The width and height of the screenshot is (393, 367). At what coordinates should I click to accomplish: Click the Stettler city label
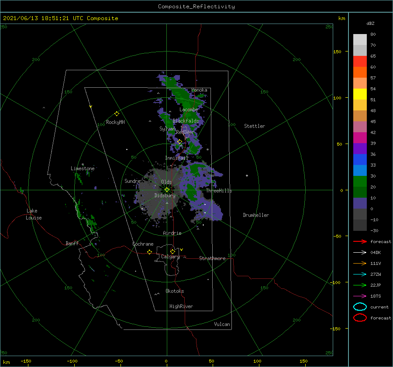click(x=255, y=126)
